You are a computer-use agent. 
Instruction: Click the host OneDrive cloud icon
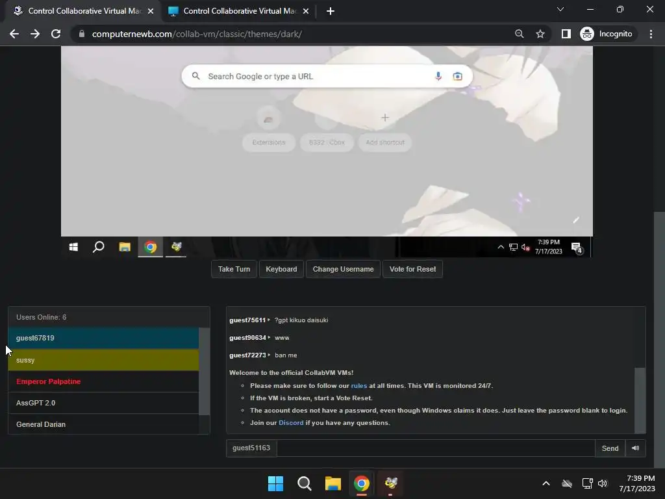tap(566, 483)
